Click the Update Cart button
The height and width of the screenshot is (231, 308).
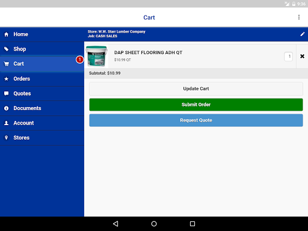(196, 88)
